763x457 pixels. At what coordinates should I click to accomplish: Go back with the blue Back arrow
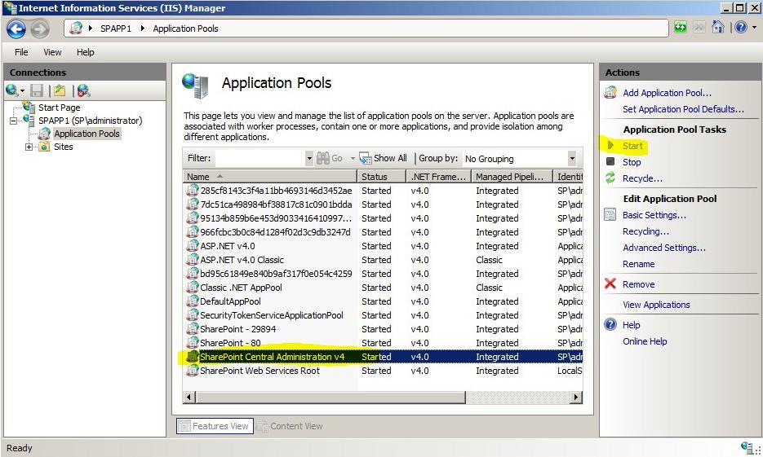tap(16, 29)
